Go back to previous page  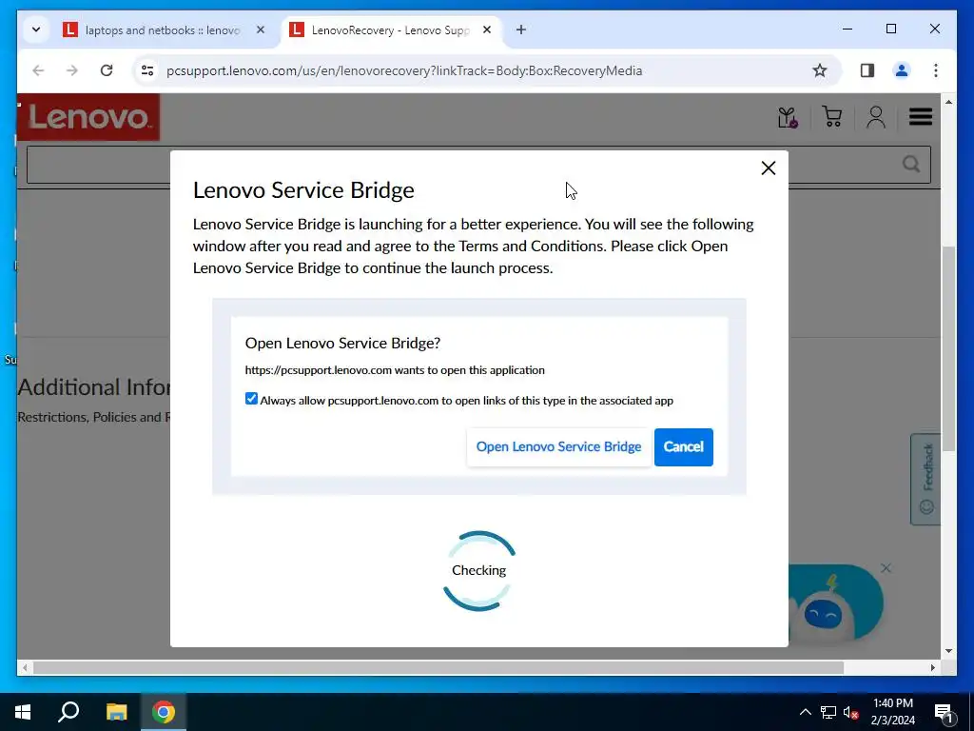pyautogui.click(x=38, y=70)
